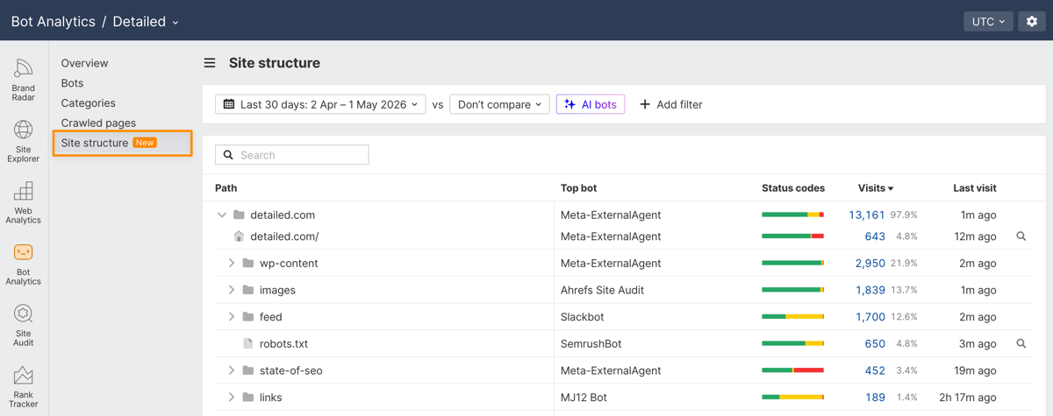The width and height of the screenshot is (1053, 416).
Task: Click the home icon for detailed.com/
Action: coord(239,236)
